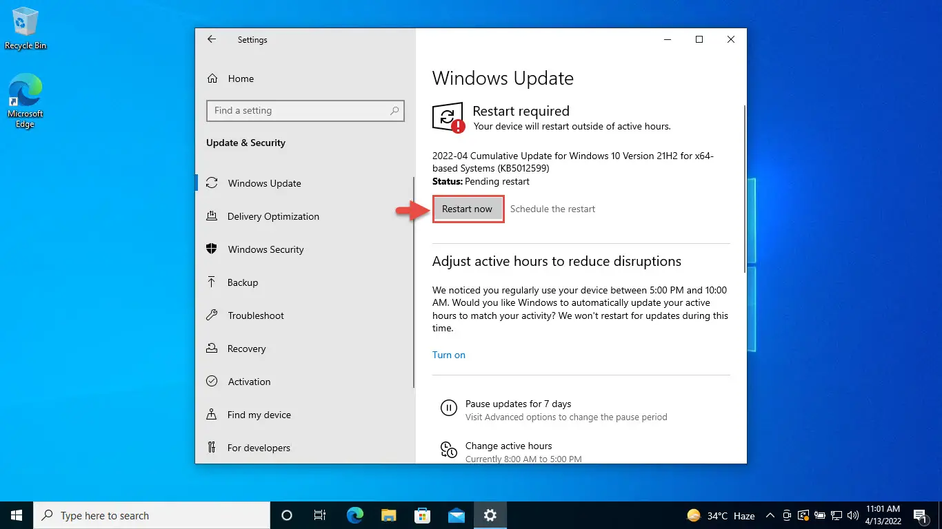
Task: Expand the hidden system tray icons chevron
Action: [x=772, y=515]
